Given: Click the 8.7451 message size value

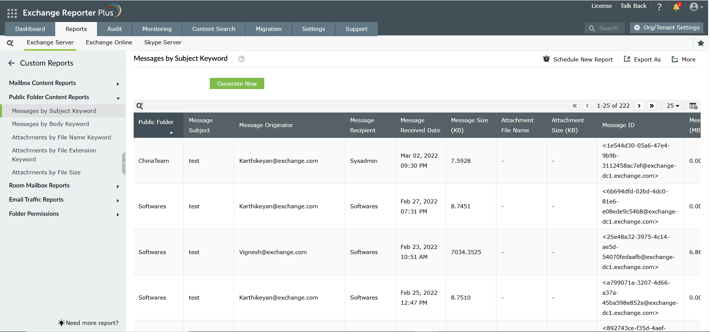Looking at the screenshot, I should (x=461, y=206).
